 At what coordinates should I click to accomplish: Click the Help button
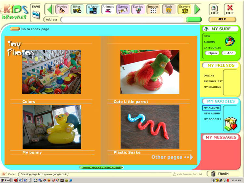tap(222, 20)
